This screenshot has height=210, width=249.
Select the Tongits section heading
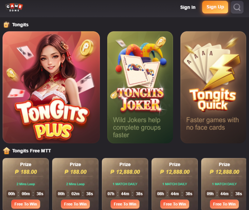click(x=20, y=25)
